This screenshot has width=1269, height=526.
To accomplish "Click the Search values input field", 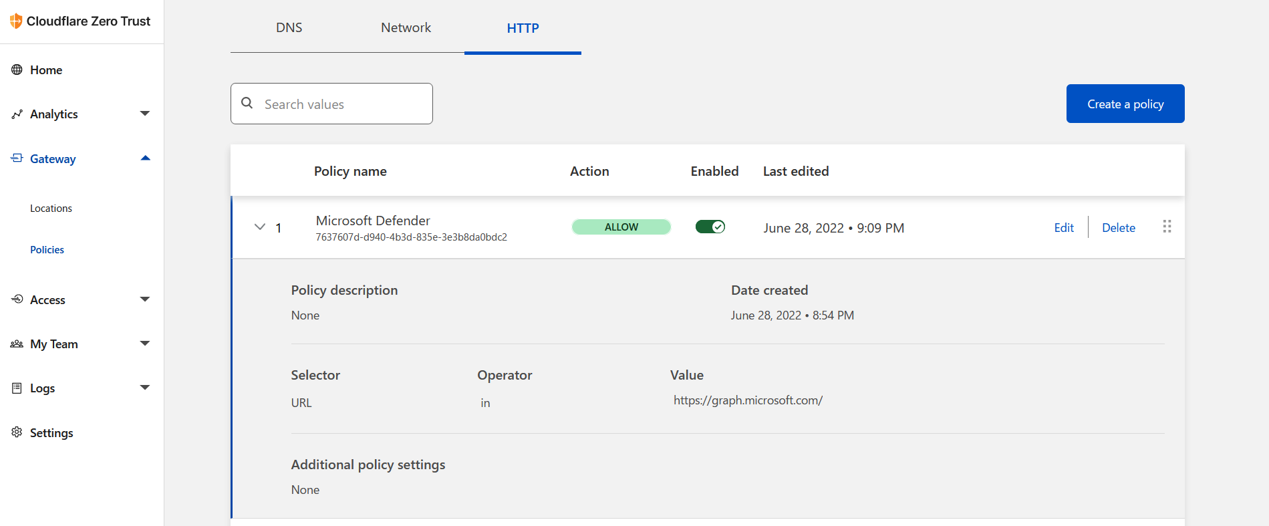I will (x=341, y=104).
